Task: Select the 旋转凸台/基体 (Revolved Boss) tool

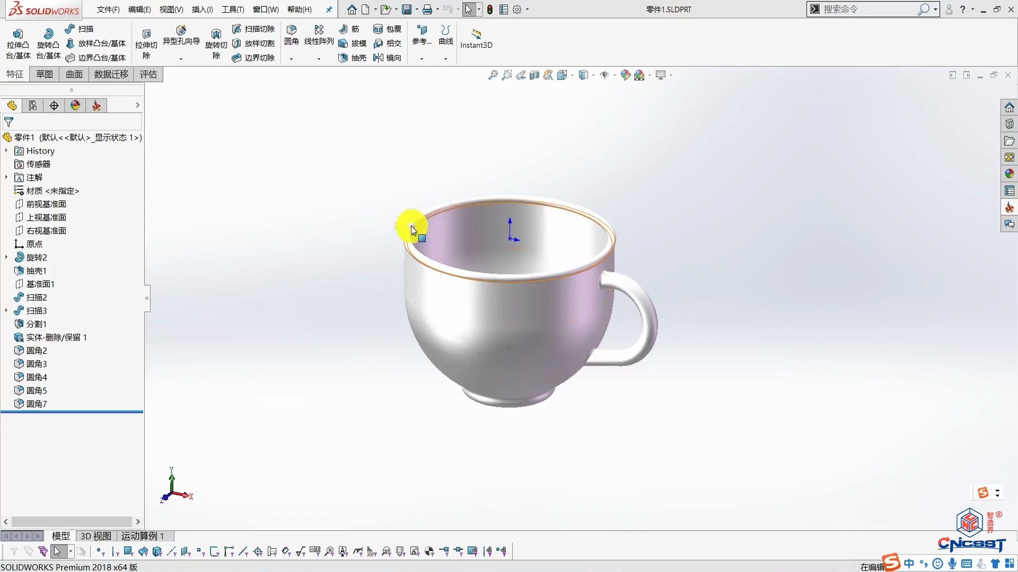Action: (x=48, y=42)
